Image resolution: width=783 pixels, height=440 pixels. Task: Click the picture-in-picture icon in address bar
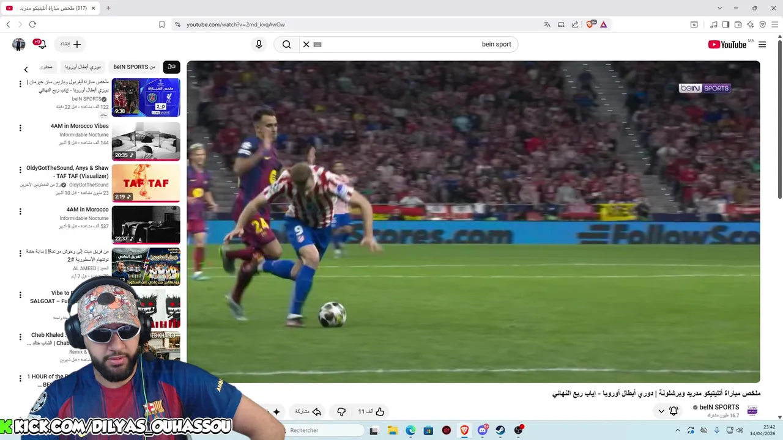point(561,24)
